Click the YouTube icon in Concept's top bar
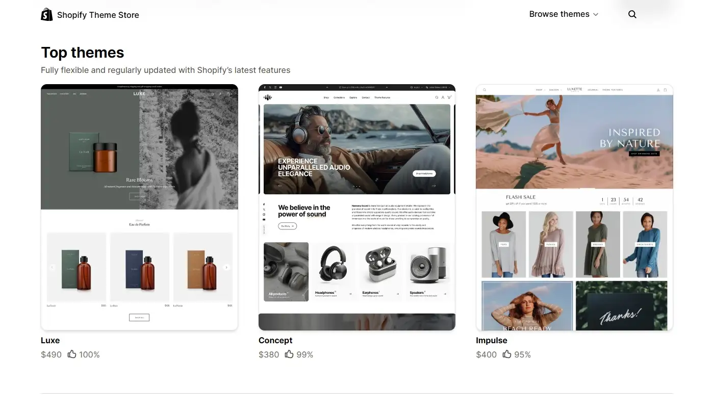Image resolution: width=714 pixels, height=408 pixels. (x=280, y=87)
